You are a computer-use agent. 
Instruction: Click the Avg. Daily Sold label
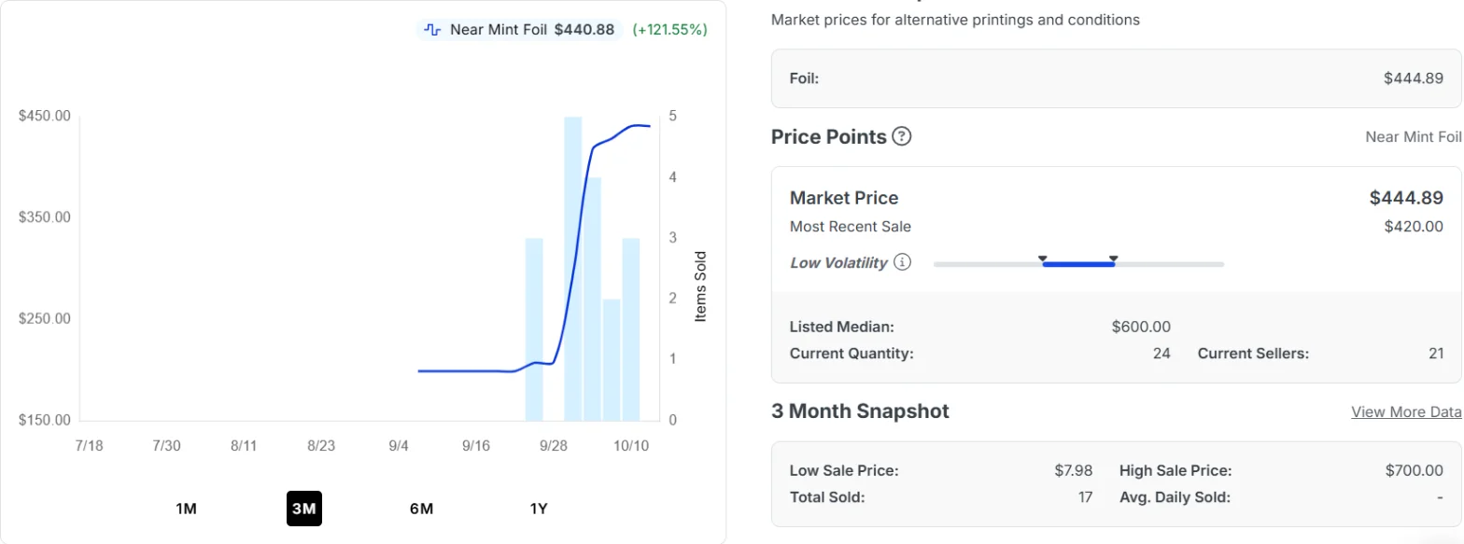[1175, 497]
